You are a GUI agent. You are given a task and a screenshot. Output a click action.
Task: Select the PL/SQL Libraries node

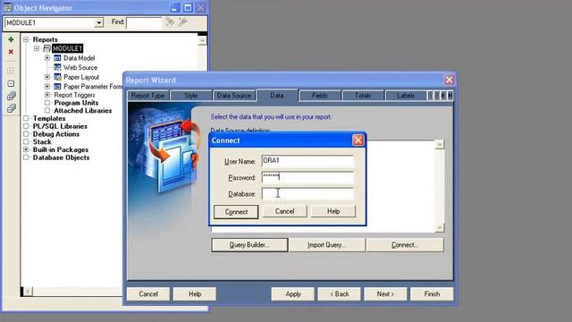[x=60, y=126]
